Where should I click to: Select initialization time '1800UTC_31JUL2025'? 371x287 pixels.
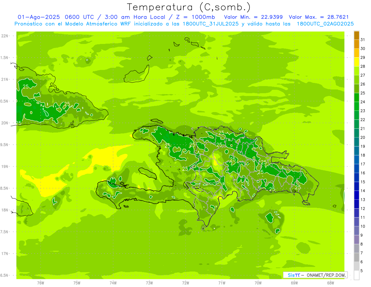coord(211,24)
